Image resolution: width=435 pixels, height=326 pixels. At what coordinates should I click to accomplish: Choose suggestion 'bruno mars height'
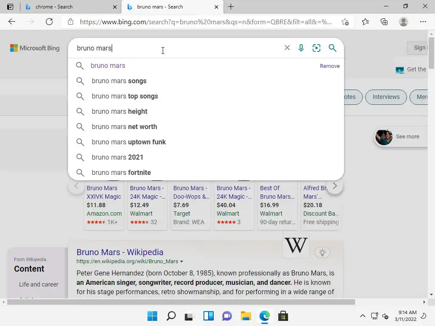click(206, 112)
